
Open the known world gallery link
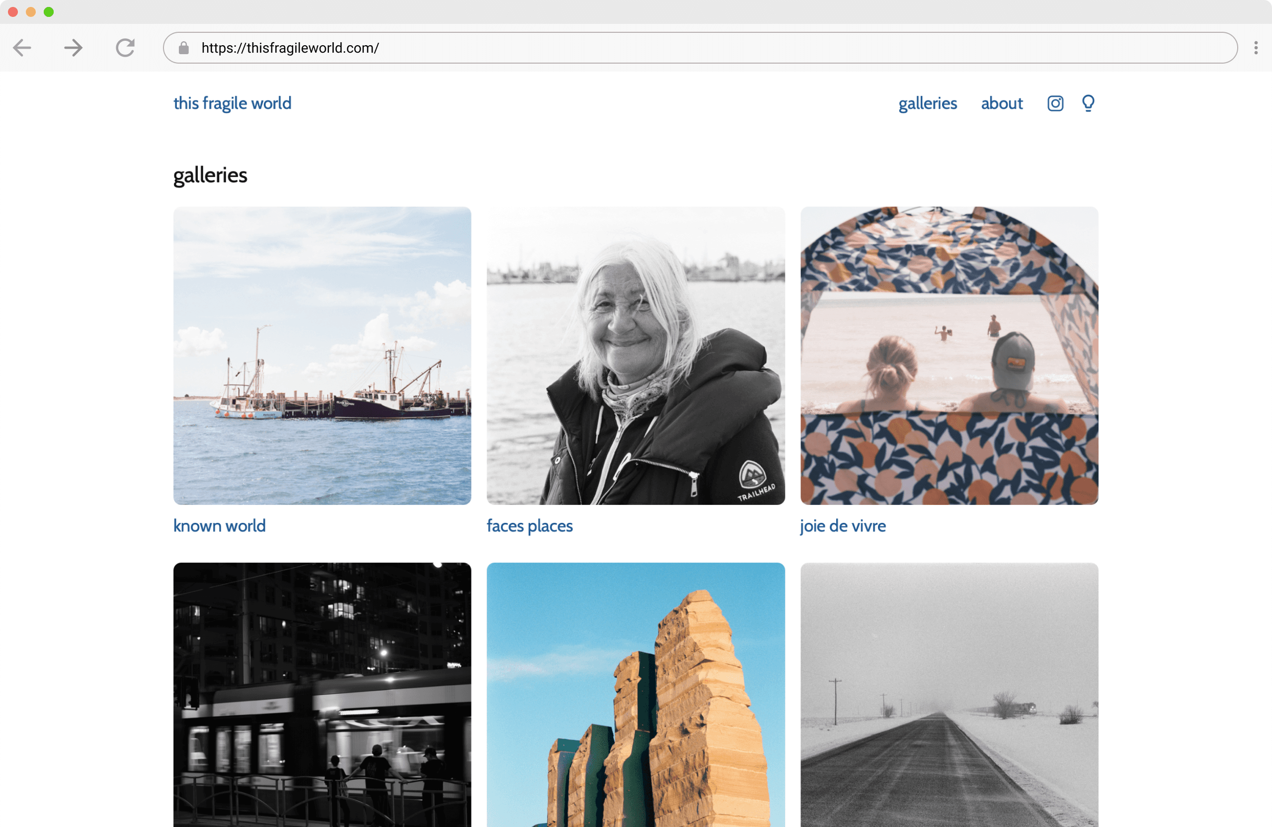pyautogui.click(x=219, y=525)
